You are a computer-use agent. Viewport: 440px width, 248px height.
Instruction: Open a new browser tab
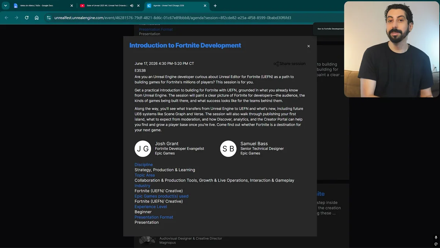(x=215, y=6)
